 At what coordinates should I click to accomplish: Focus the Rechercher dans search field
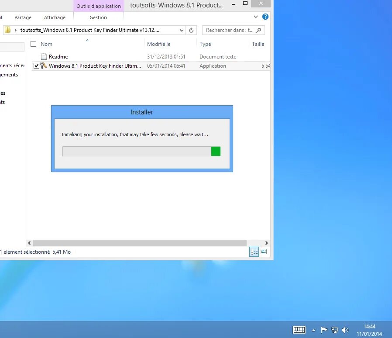coord(233,30)
